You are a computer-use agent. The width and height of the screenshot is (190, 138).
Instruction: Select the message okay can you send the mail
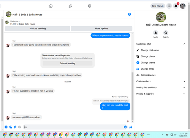coord(115,106)
